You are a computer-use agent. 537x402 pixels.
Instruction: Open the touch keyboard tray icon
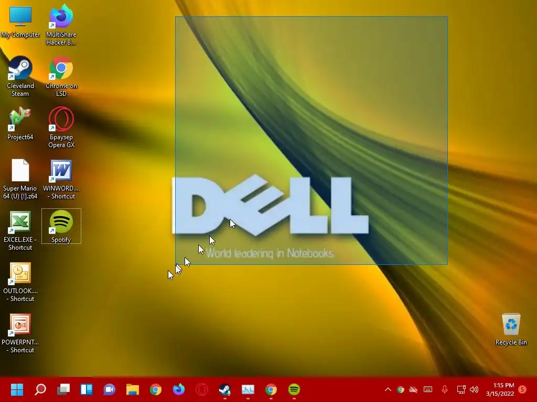pyautogui.click(x=428, y=389)
